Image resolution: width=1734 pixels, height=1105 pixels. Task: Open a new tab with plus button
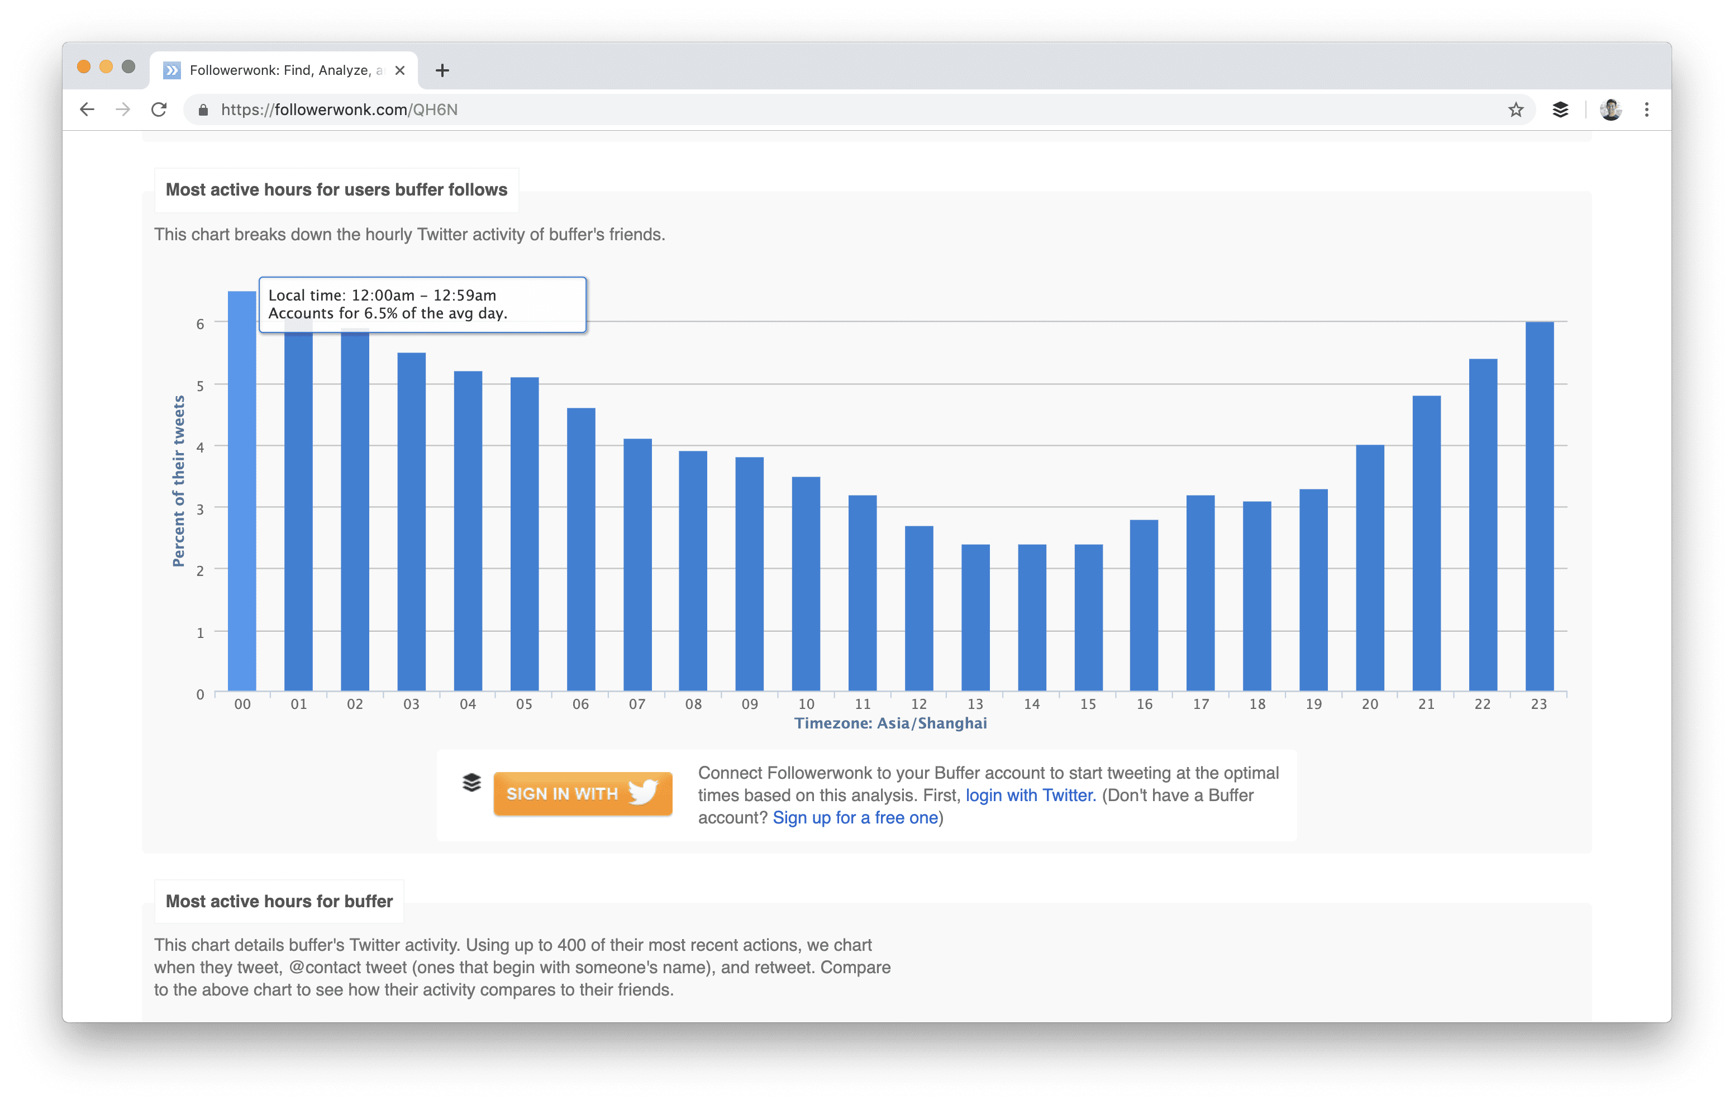pyautogui.click(x=442, y=70)
